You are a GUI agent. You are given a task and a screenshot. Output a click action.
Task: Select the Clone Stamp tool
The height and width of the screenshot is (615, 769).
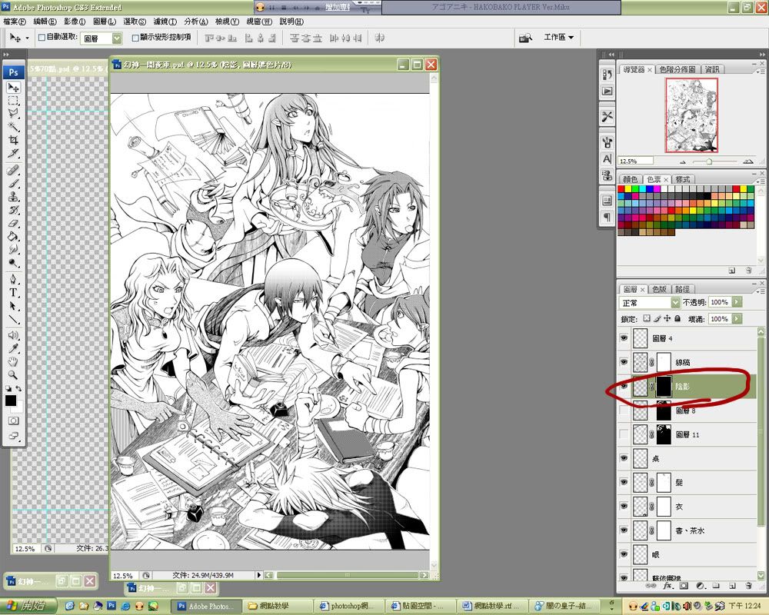13,197
